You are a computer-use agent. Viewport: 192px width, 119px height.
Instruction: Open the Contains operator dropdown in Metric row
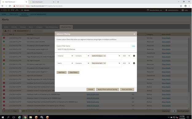(82, 63)
